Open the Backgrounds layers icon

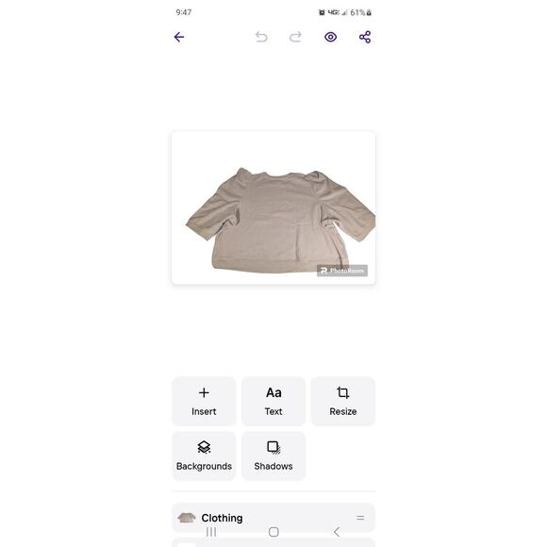pyautogui.click(x=204, y=447)
